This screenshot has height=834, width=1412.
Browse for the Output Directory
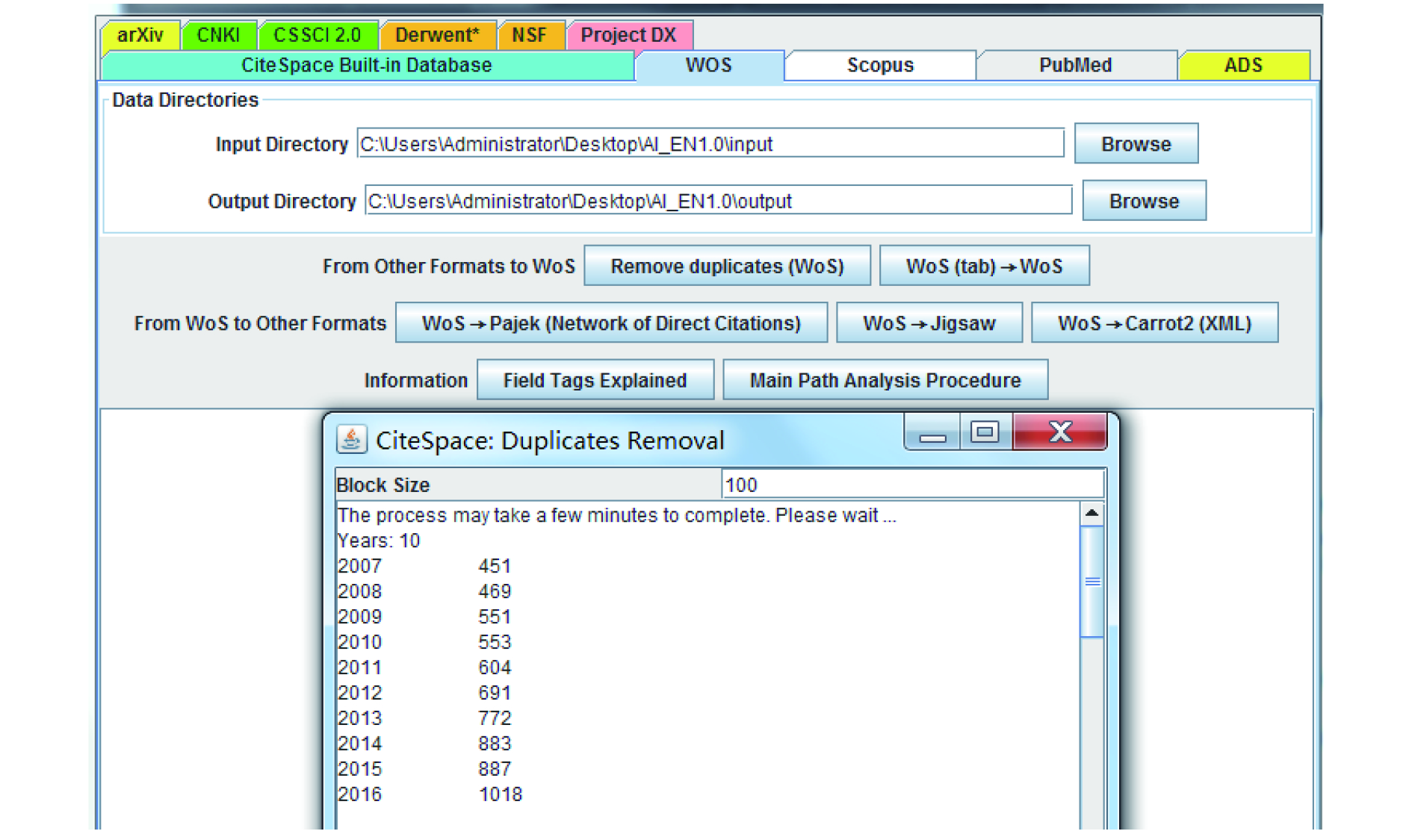click(1145, 201)
